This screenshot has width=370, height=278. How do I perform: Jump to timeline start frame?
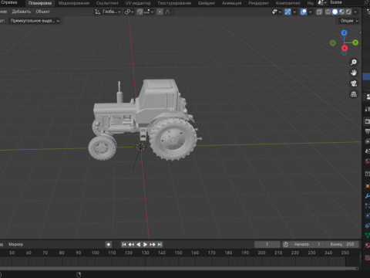click(124, 245)
